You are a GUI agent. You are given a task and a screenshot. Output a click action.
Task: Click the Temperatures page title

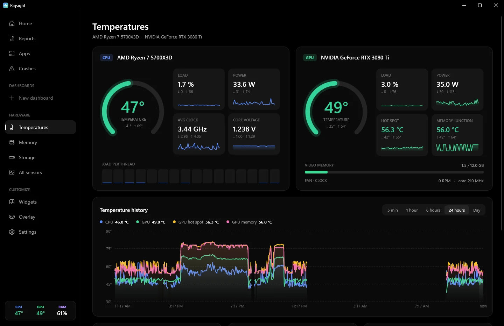(x=120, y=27)
